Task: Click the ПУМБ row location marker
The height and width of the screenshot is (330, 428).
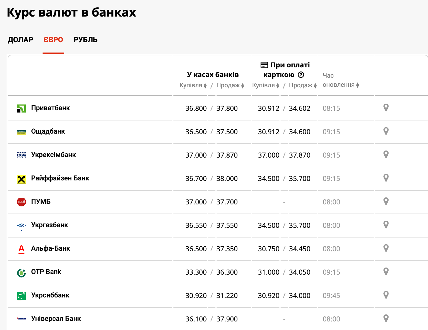Action: click(x=386, y=202)
